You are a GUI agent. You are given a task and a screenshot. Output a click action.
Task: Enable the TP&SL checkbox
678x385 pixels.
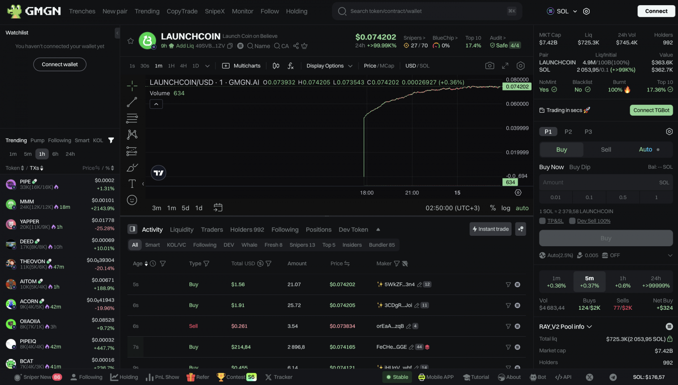click(542, 221)
